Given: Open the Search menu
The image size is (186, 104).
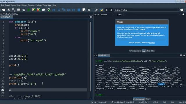Looking at the screenshot, I should 8,5.
